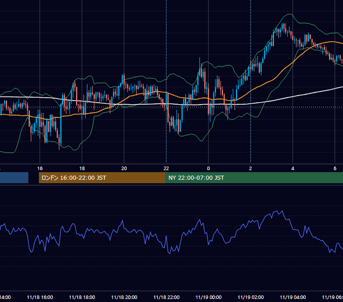343x302 pixels.
Task: Click the 6 hour label on chart axis
Action: click(335, 169)
